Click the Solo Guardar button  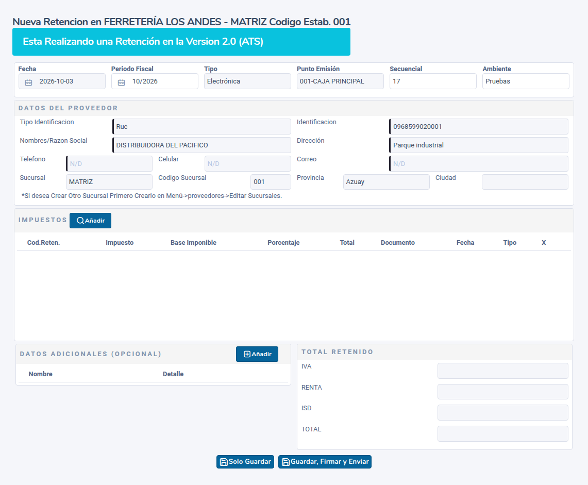click(x=245, y=462)
